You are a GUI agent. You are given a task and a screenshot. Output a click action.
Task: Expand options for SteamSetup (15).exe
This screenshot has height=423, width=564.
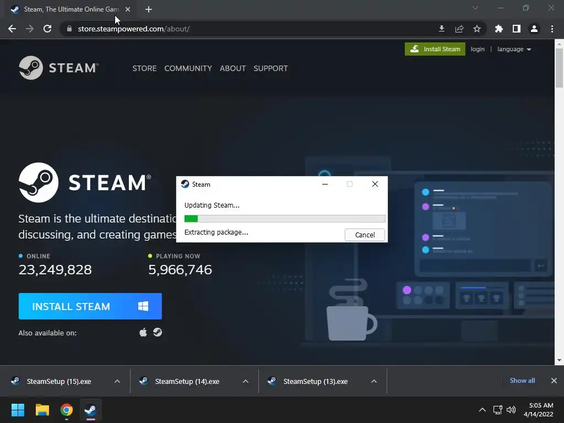click(117, 381)
